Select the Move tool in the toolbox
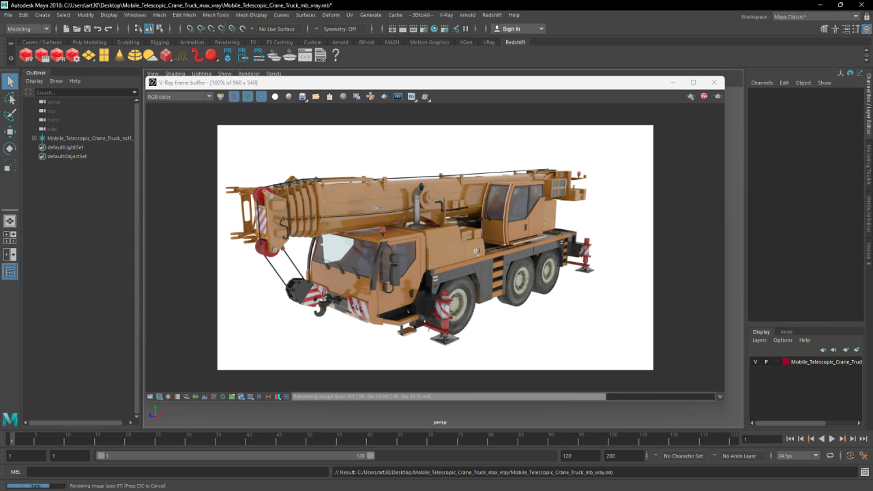 point(10,132)
